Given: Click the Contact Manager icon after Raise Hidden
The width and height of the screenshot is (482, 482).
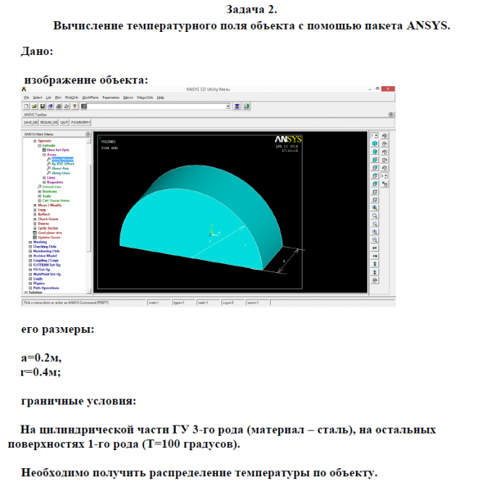Looking at the screenshot, I should 247,106.
